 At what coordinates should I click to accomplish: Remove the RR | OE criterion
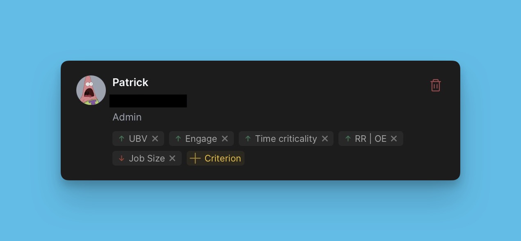[x=394, y=139]
